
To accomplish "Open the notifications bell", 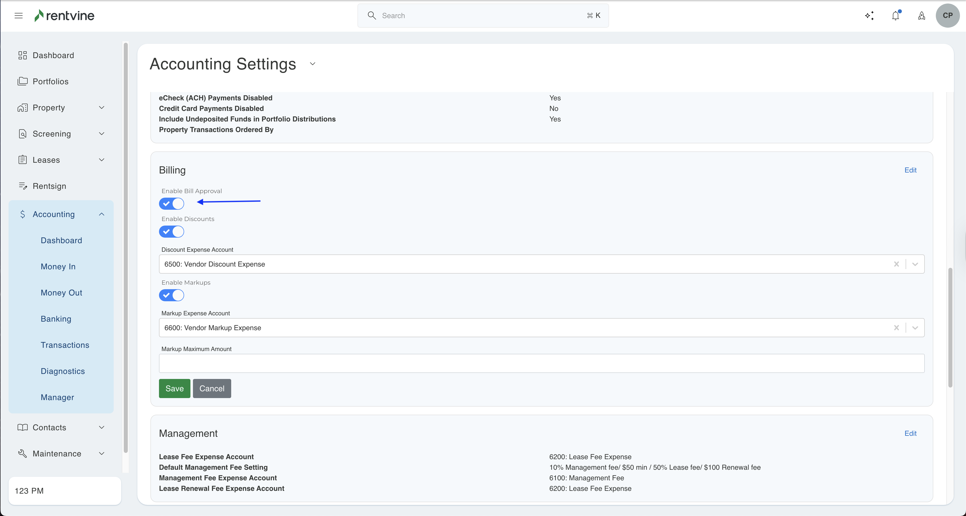I will pyautogui.click(x=896, y=15).
